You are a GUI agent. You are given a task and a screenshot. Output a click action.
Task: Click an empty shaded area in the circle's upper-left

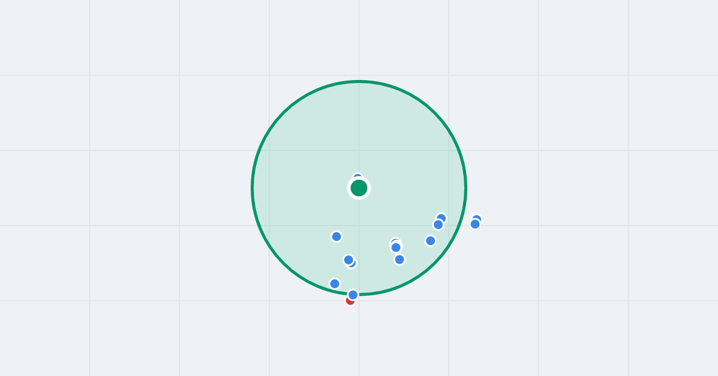(x=305, y=137)
